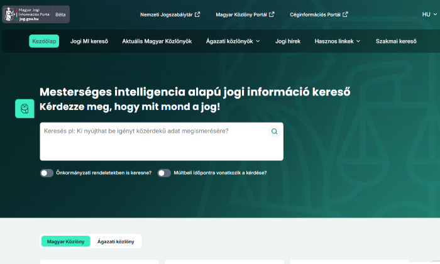Go to the Kezdőlap menu item

[x=44, y=41]
